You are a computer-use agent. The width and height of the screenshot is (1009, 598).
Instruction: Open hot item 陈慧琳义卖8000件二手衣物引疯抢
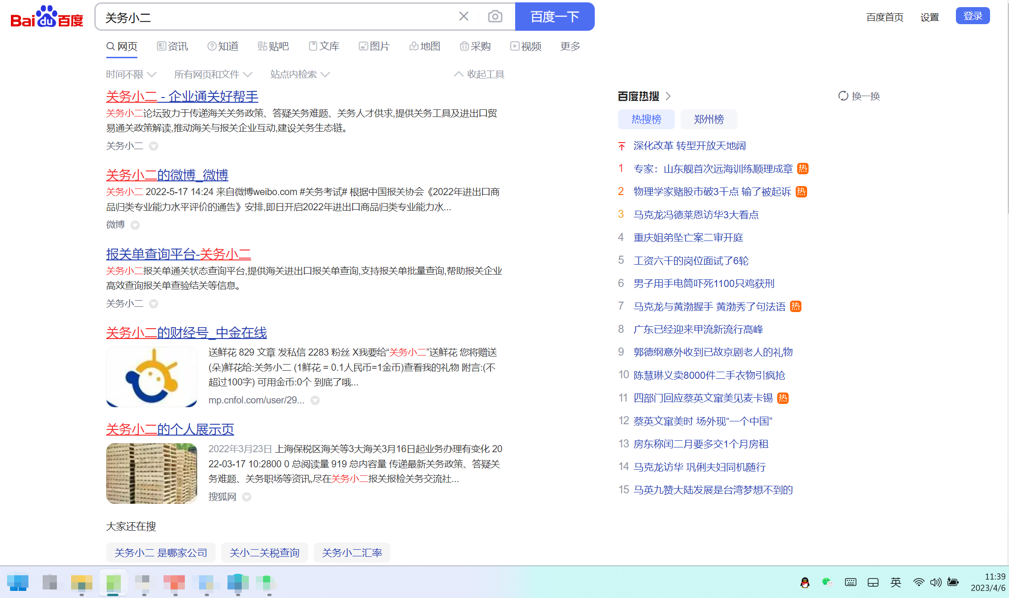[709, 375]
